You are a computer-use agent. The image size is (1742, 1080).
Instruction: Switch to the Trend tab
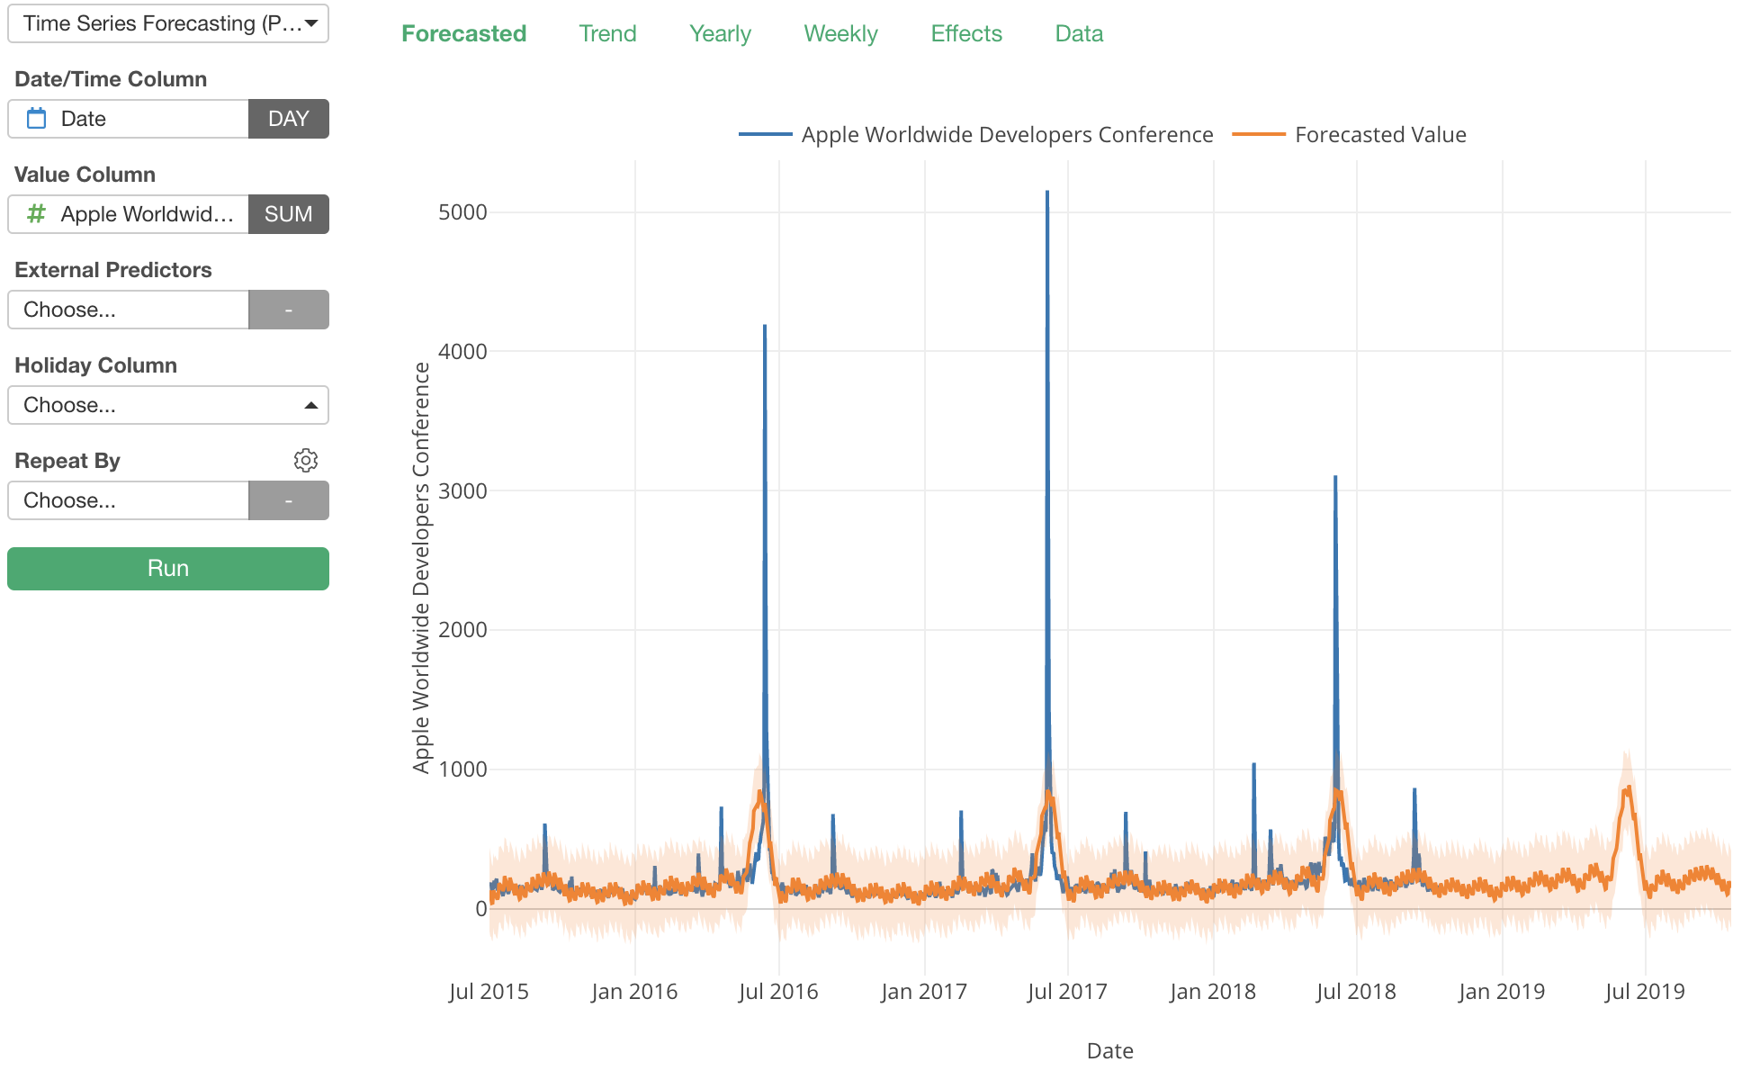click(x=607, y=33)
